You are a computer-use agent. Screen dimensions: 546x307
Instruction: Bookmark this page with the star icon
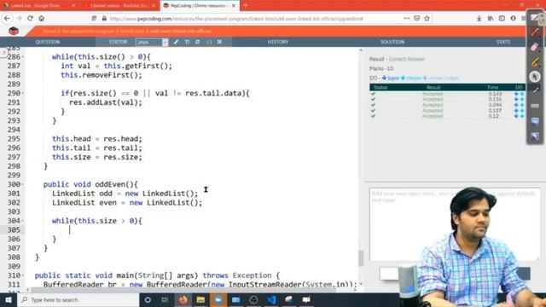(x=427, y=19)
